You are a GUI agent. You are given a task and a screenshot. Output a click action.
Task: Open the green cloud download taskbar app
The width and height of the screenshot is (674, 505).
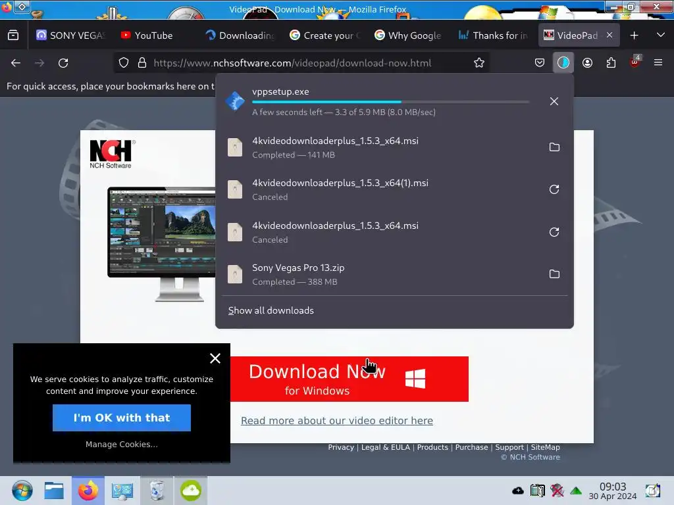coord(191,491)
